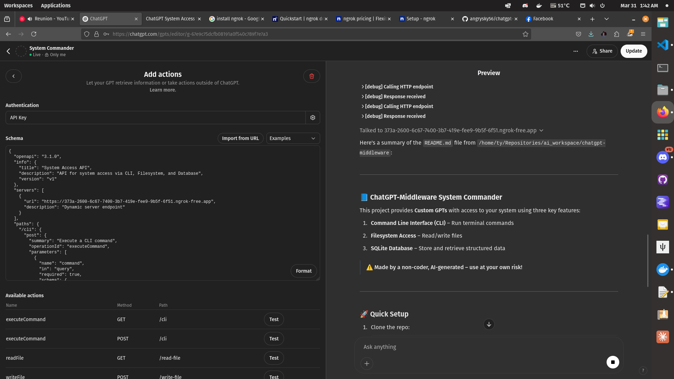Click the Share button
674x379 pixels.
(602, 51)
